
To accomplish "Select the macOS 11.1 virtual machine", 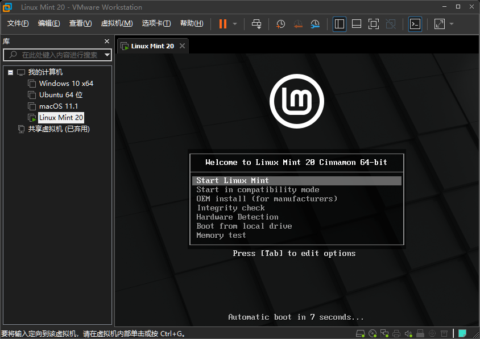I will (59, 106).
